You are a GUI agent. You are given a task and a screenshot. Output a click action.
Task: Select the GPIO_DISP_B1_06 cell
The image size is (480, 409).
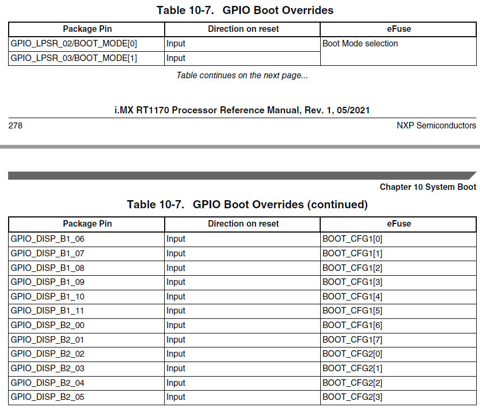point(86,239)
